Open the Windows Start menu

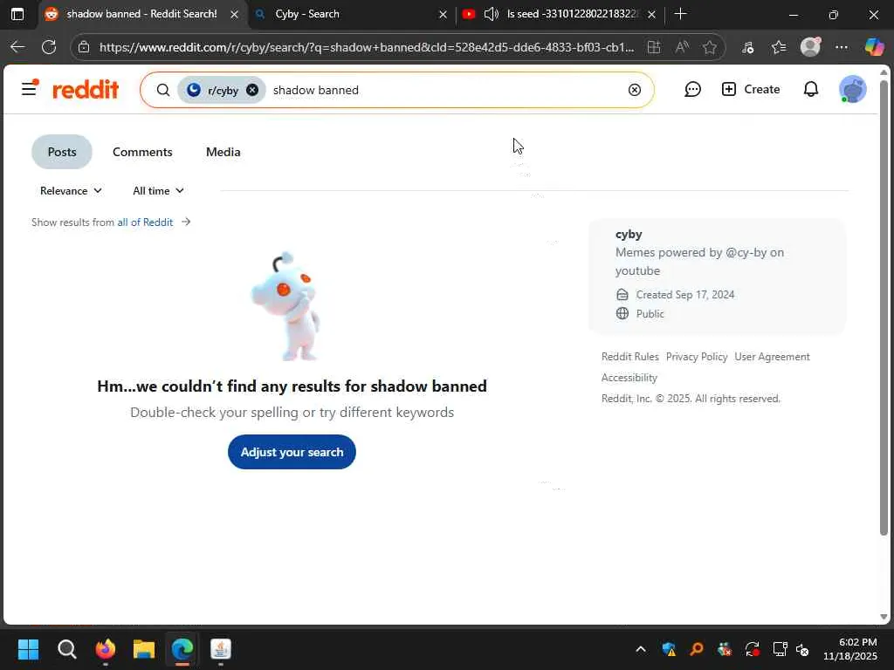[28, 649]
